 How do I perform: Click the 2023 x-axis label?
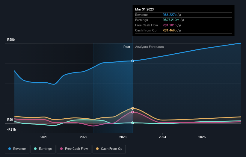click(123, 137)
